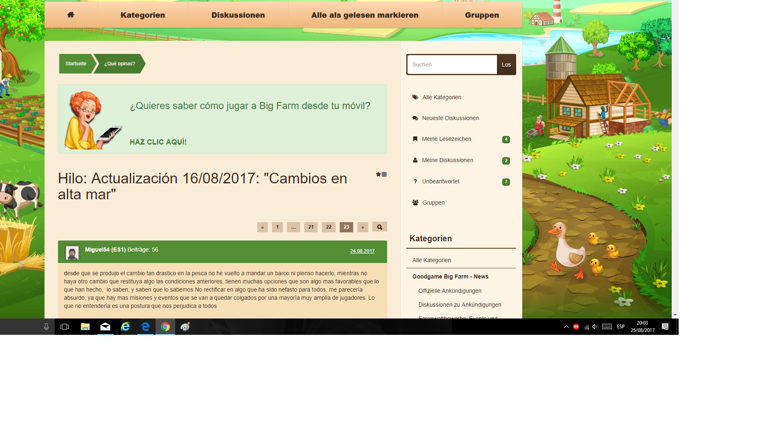Show hidden system tray icons chevron
The image size is (784, 441).
coord(566,327)
